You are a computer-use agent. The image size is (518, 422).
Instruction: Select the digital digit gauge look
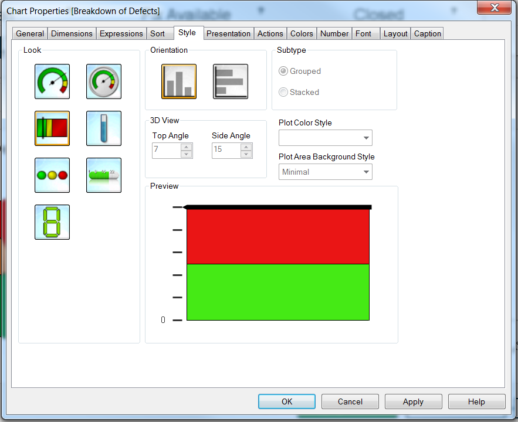tap(52, 222)
